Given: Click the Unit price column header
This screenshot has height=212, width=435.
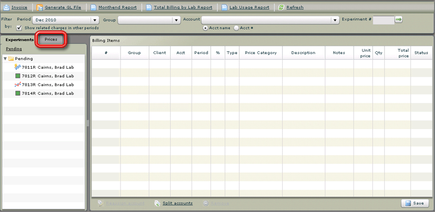Looking at the screenshot, I should (363, 53).
